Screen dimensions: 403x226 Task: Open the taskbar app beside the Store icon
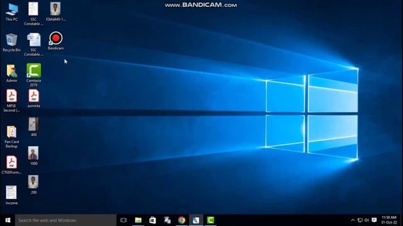(167, 220)
